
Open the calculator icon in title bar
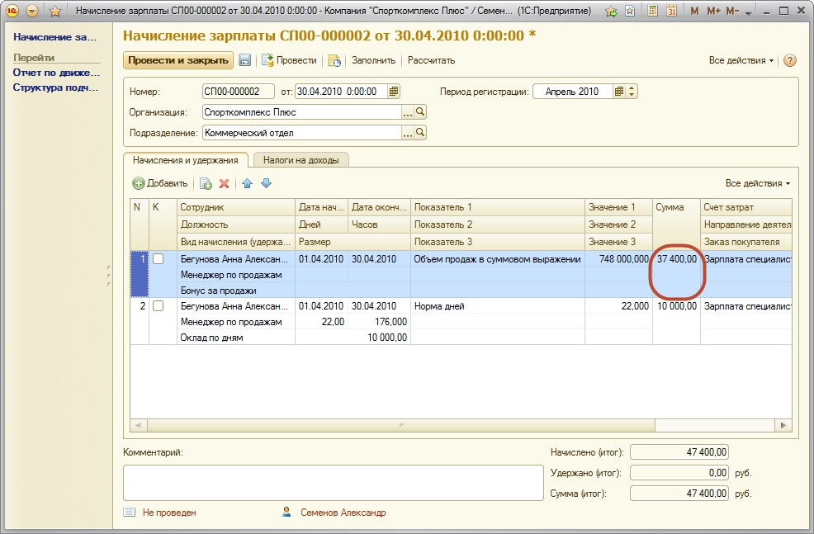[x=653, y=12]
